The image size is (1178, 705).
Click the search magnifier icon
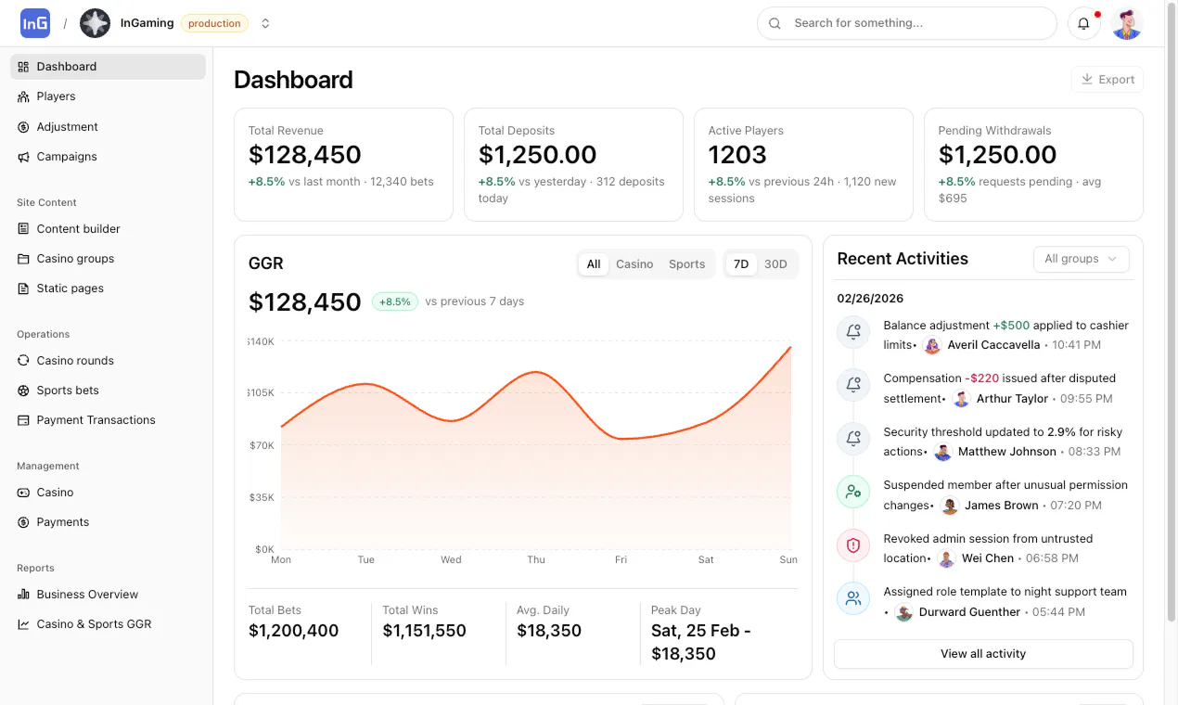tap(775, 23)
